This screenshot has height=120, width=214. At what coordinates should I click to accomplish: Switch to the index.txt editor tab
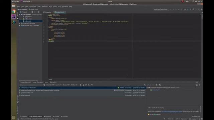(47, 12)
